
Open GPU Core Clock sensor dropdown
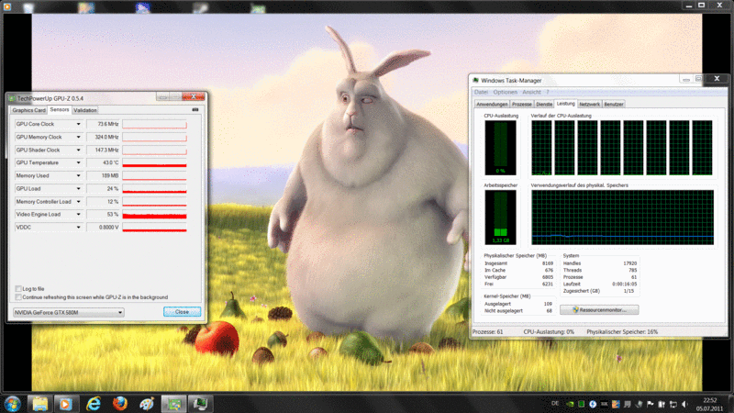78,124
